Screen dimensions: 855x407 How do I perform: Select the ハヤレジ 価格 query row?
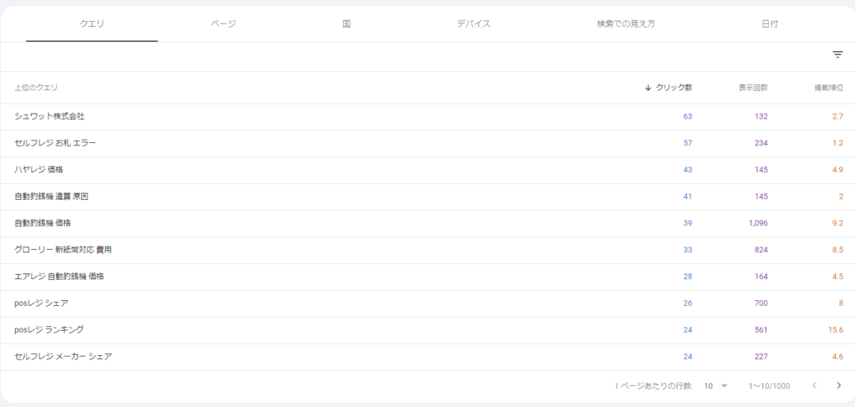39,170
